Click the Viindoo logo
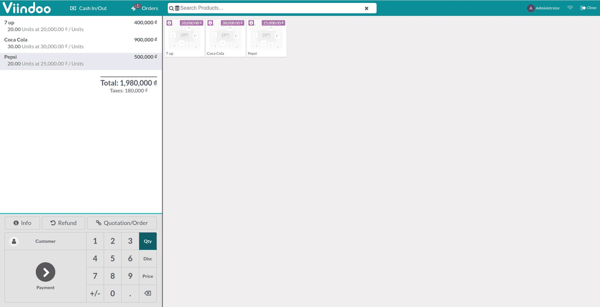The width and height of the screenshot is (600, 307). pyautogui.click(x=25, y=8)
